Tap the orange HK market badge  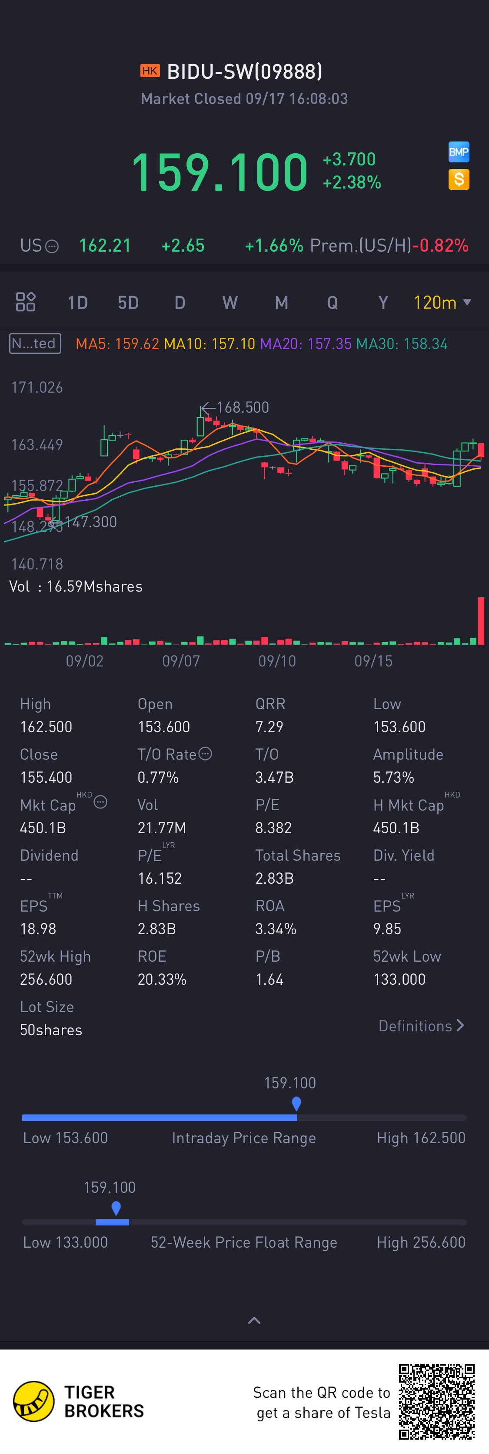[150, 71]
